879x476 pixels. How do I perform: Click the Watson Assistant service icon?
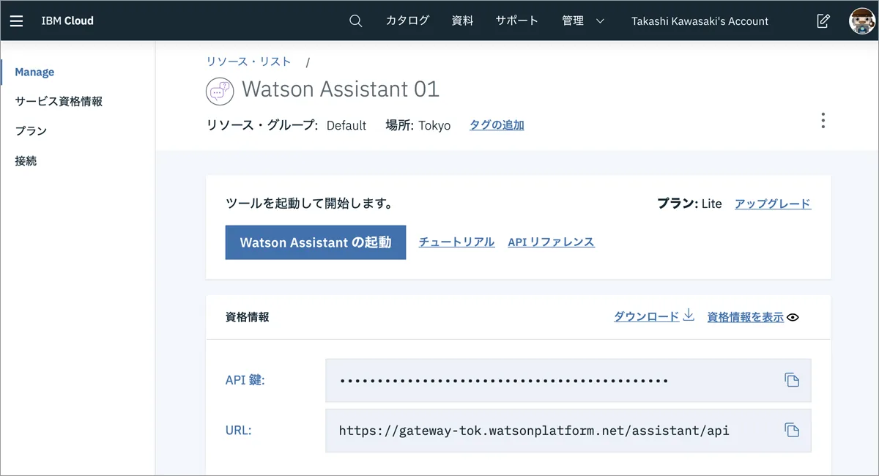coord(218,91)
